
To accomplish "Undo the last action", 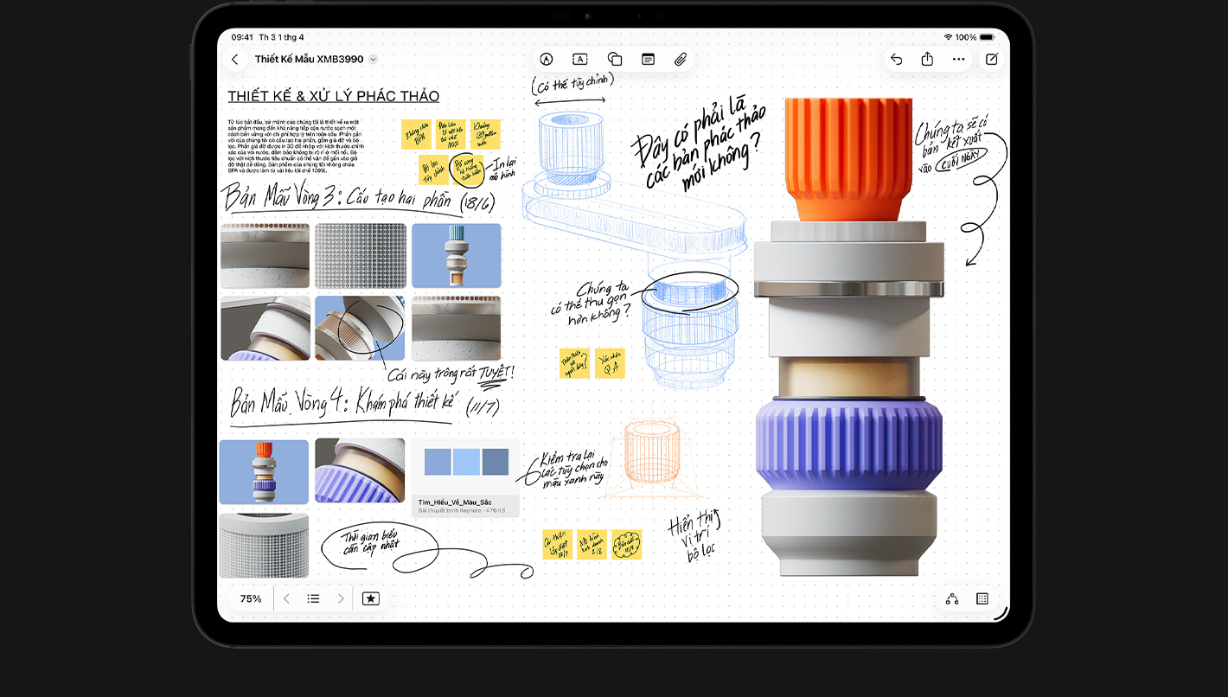I will click(896, 60).
